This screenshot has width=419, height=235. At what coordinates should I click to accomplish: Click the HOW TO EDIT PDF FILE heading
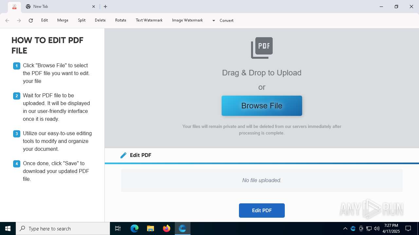(47, 45)
